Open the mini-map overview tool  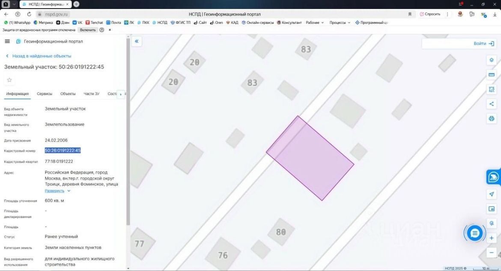pos(492,208)
